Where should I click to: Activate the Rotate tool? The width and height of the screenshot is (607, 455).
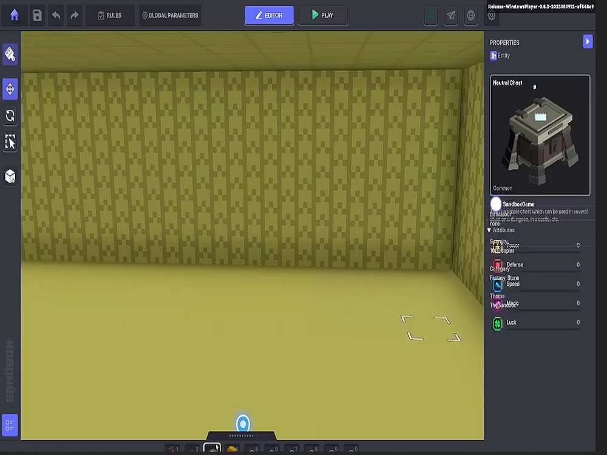coord(8,115)
